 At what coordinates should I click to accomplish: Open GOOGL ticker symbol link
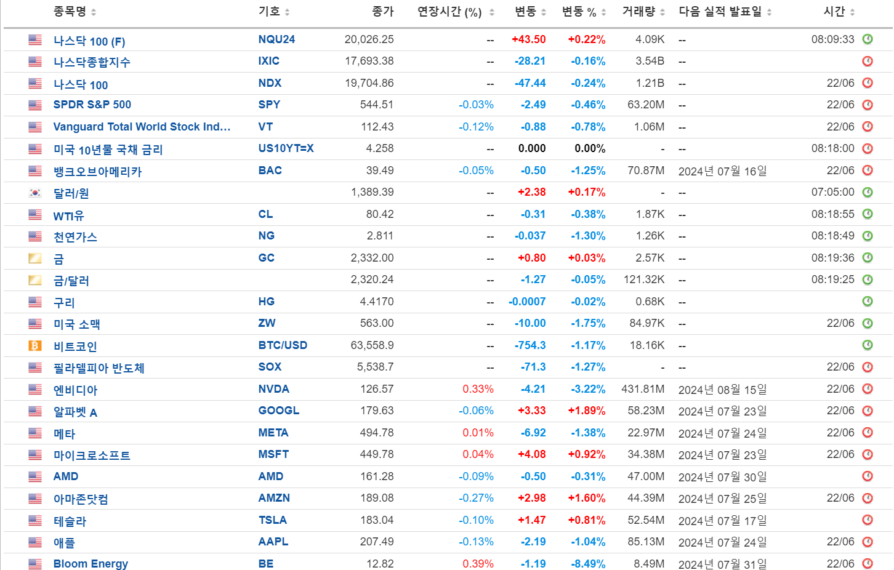[279, 411]
